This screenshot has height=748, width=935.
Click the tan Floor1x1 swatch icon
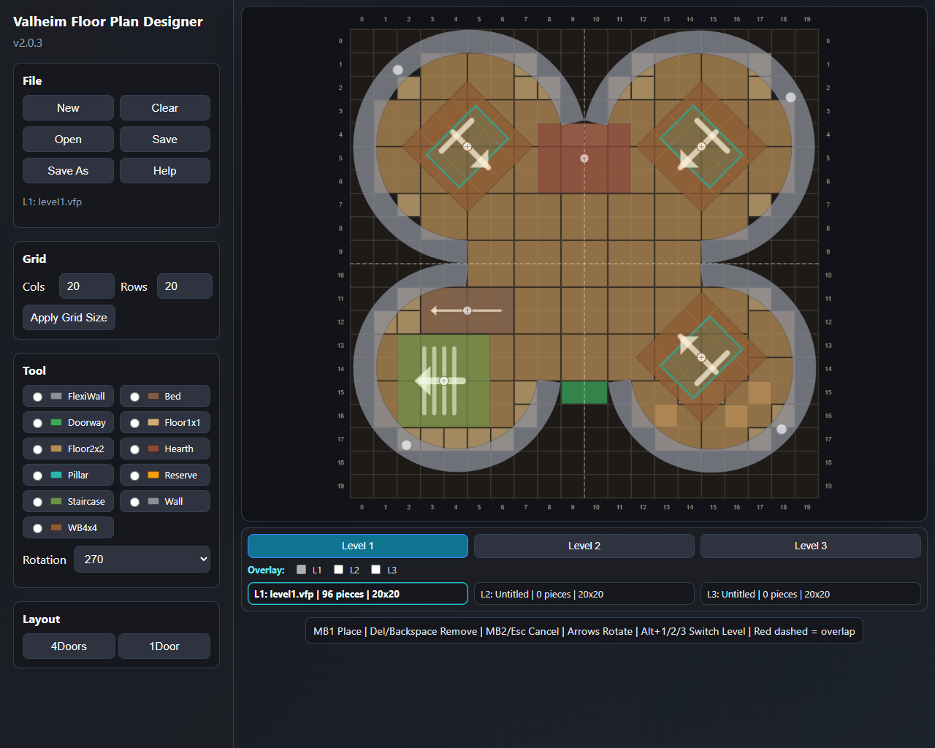(153, 422)
